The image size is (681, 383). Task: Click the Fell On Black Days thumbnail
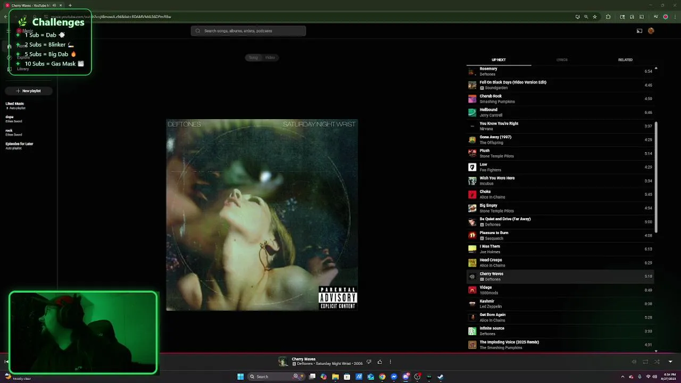coord(472,85)
